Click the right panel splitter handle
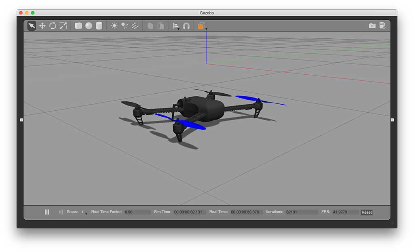Screen dimensions: 414x252 click(392, 120)
